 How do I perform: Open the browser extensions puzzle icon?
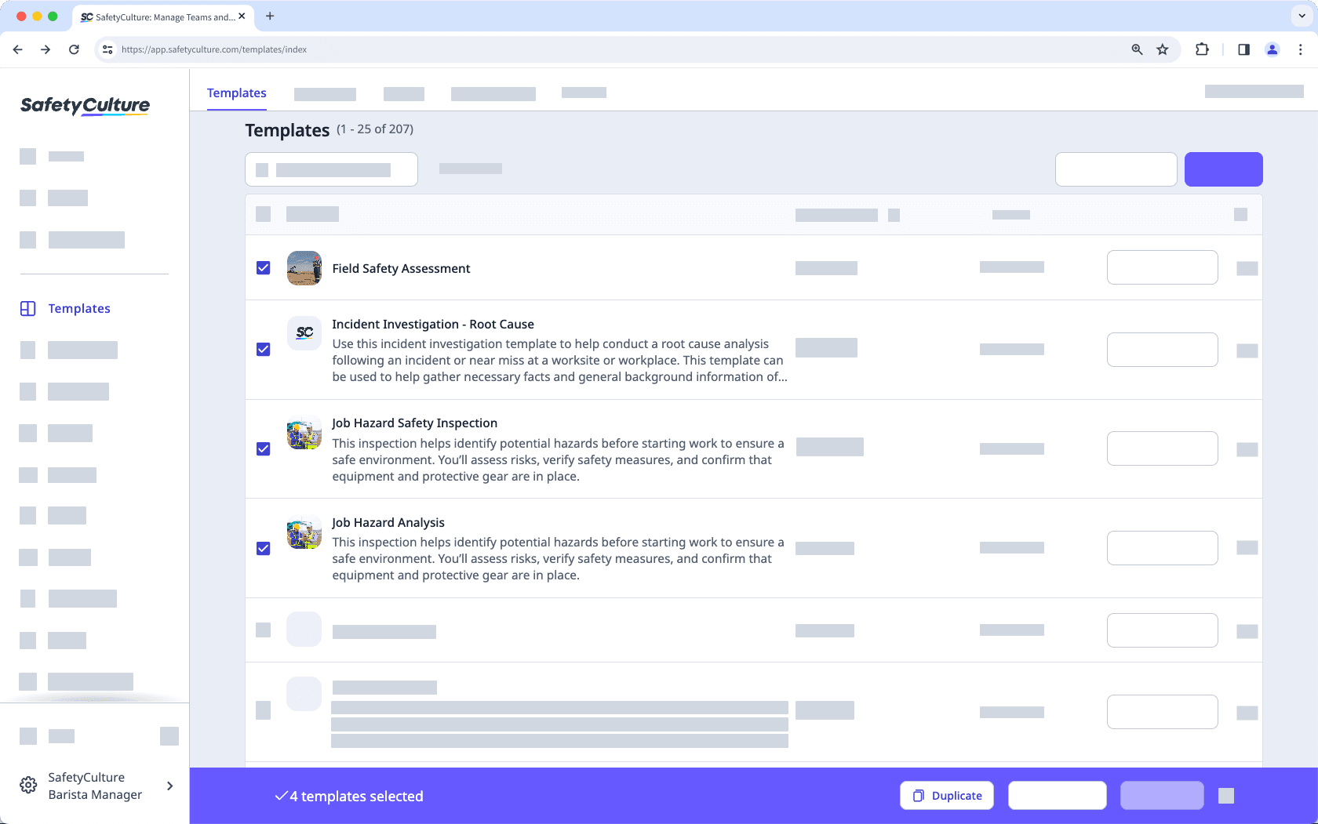pos(1202,49)
